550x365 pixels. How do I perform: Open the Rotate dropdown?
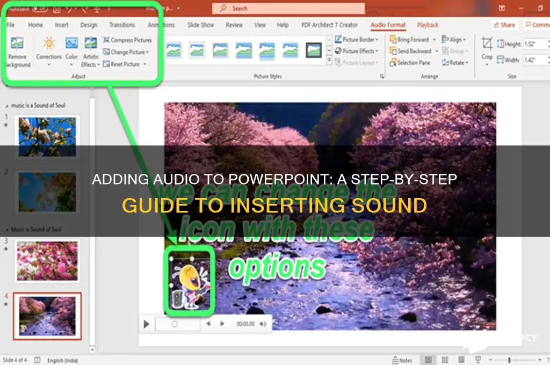coord(455,63)
